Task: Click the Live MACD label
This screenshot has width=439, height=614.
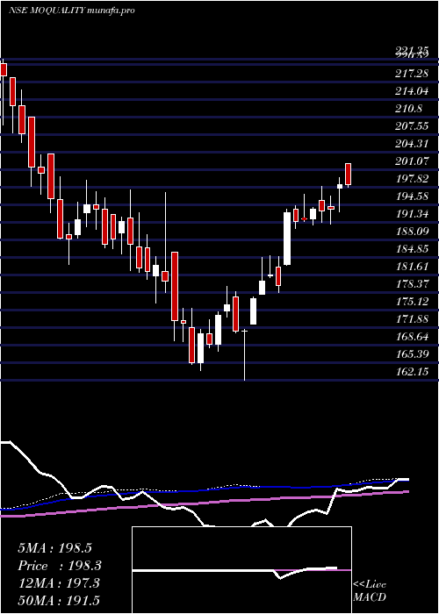Action: click(x=370, y=591)
